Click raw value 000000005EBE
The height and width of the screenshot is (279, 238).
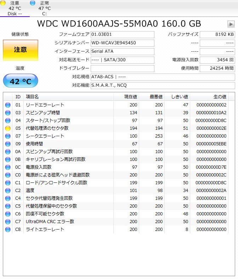[211, 144]
